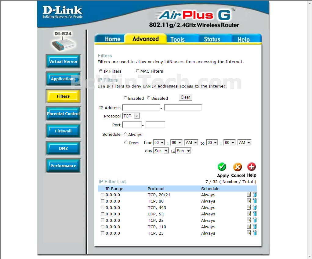Edit the TCP, 23 filter entry

(x=249, y=233)
